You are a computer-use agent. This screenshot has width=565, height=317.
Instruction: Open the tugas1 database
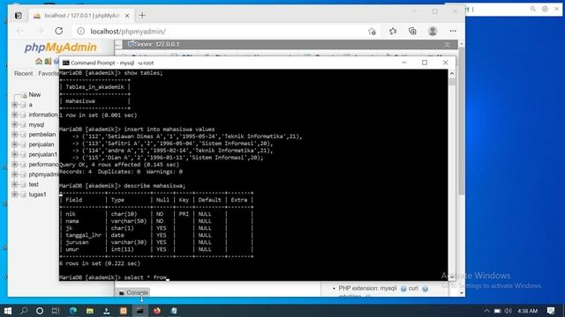[x=37, y=195]
